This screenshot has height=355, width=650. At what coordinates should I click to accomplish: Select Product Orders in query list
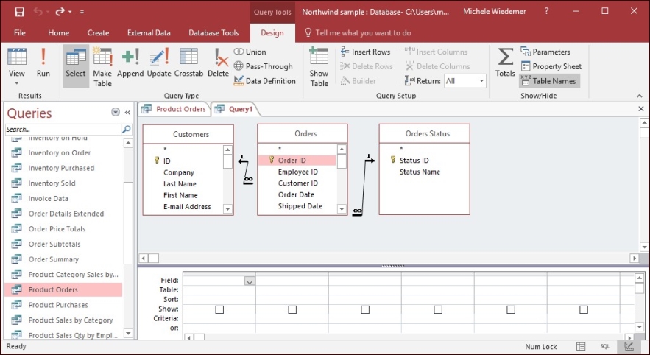click(63, 290)
